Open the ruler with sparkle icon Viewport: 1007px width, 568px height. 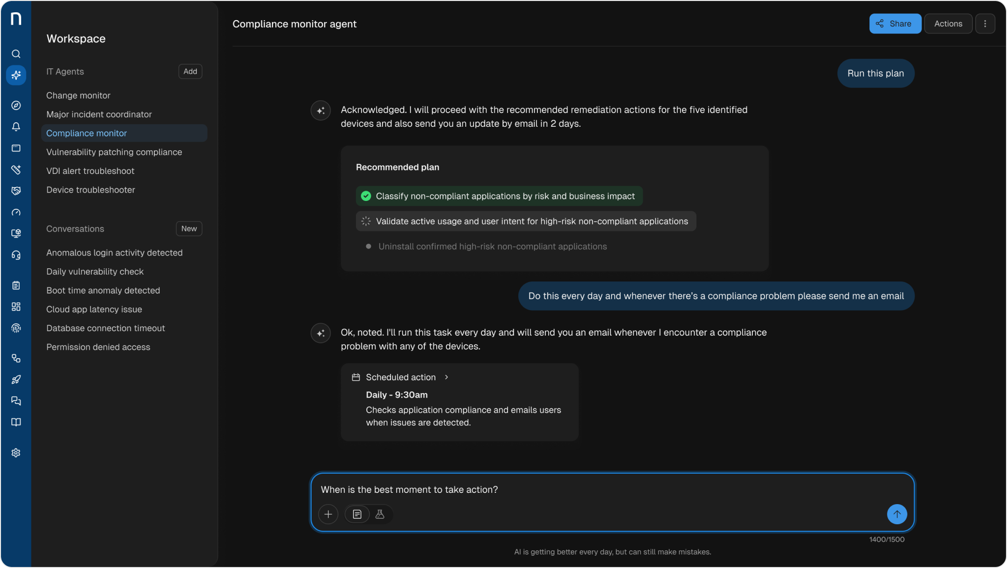click(x=16, y=170)
